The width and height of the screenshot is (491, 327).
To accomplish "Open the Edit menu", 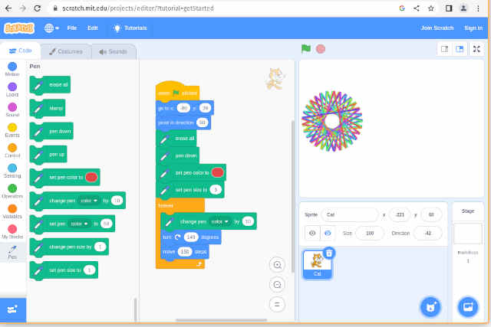I will coord(93,28).
